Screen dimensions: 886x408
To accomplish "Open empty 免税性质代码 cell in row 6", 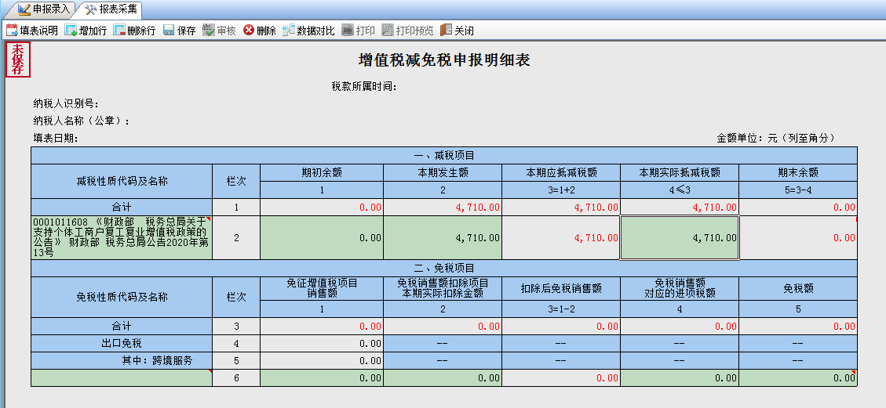I will click(122, 377).
